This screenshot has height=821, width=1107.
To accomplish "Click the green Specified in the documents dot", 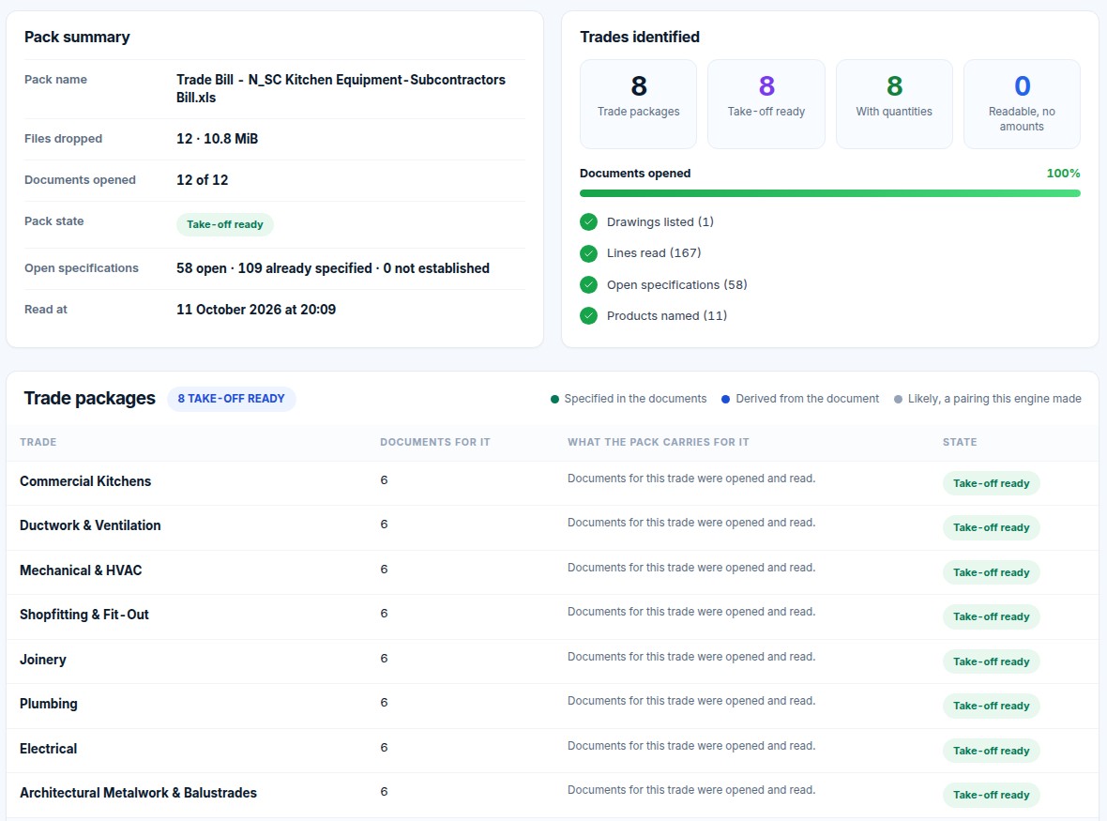I will pos(555,400).
